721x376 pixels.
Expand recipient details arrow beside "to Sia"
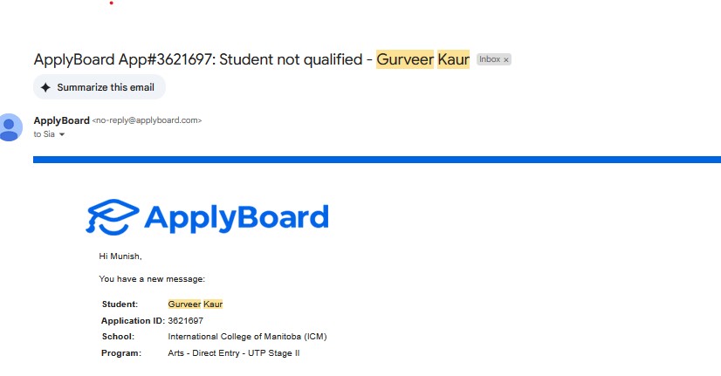(62, 134)
